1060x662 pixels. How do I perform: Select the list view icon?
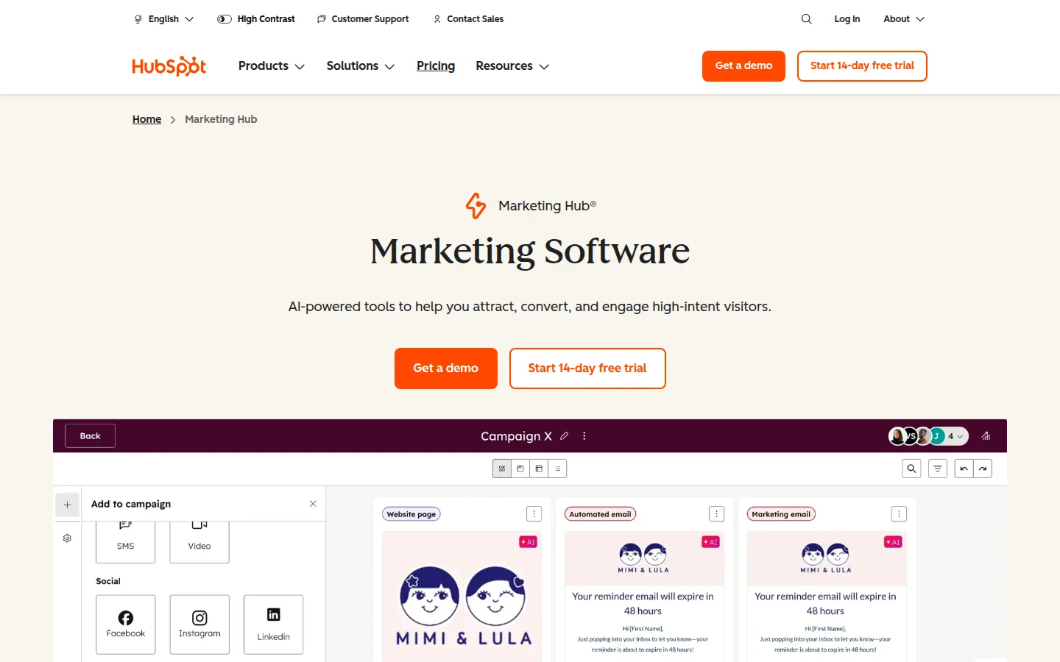point(558,469)
